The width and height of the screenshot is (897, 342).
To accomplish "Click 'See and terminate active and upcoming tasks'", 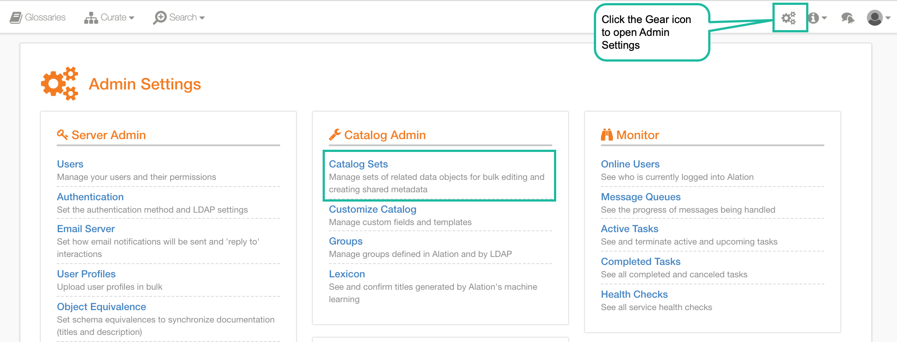I will [x=689, y=241].
